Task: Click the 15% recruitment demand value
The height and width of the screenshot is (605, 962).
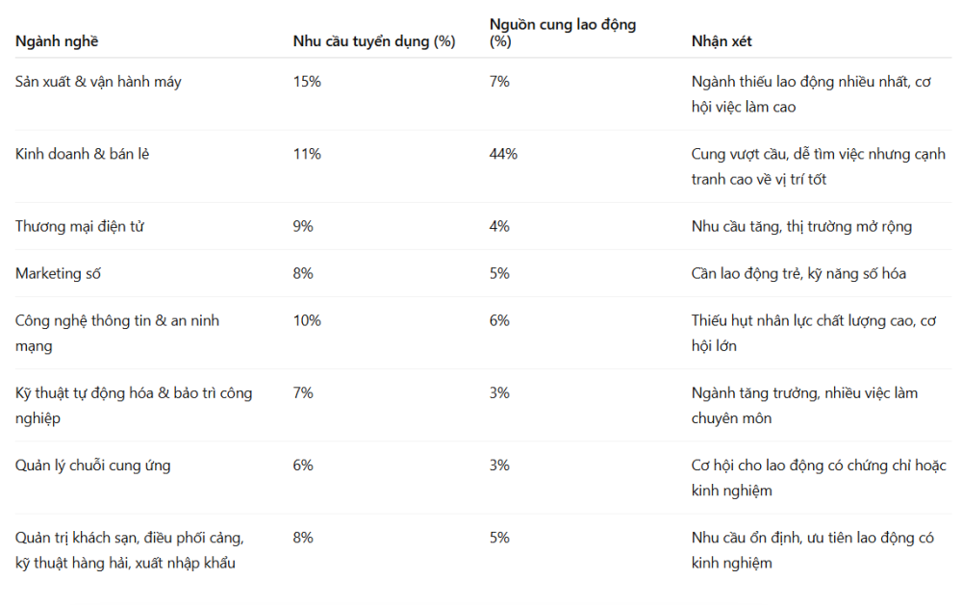Action: coord(307,82)
